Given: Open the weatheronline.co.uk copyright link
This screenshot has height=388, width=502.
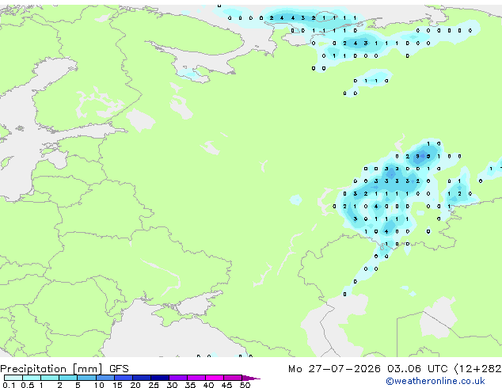Looking at the screenshot, I should [435, 381].
